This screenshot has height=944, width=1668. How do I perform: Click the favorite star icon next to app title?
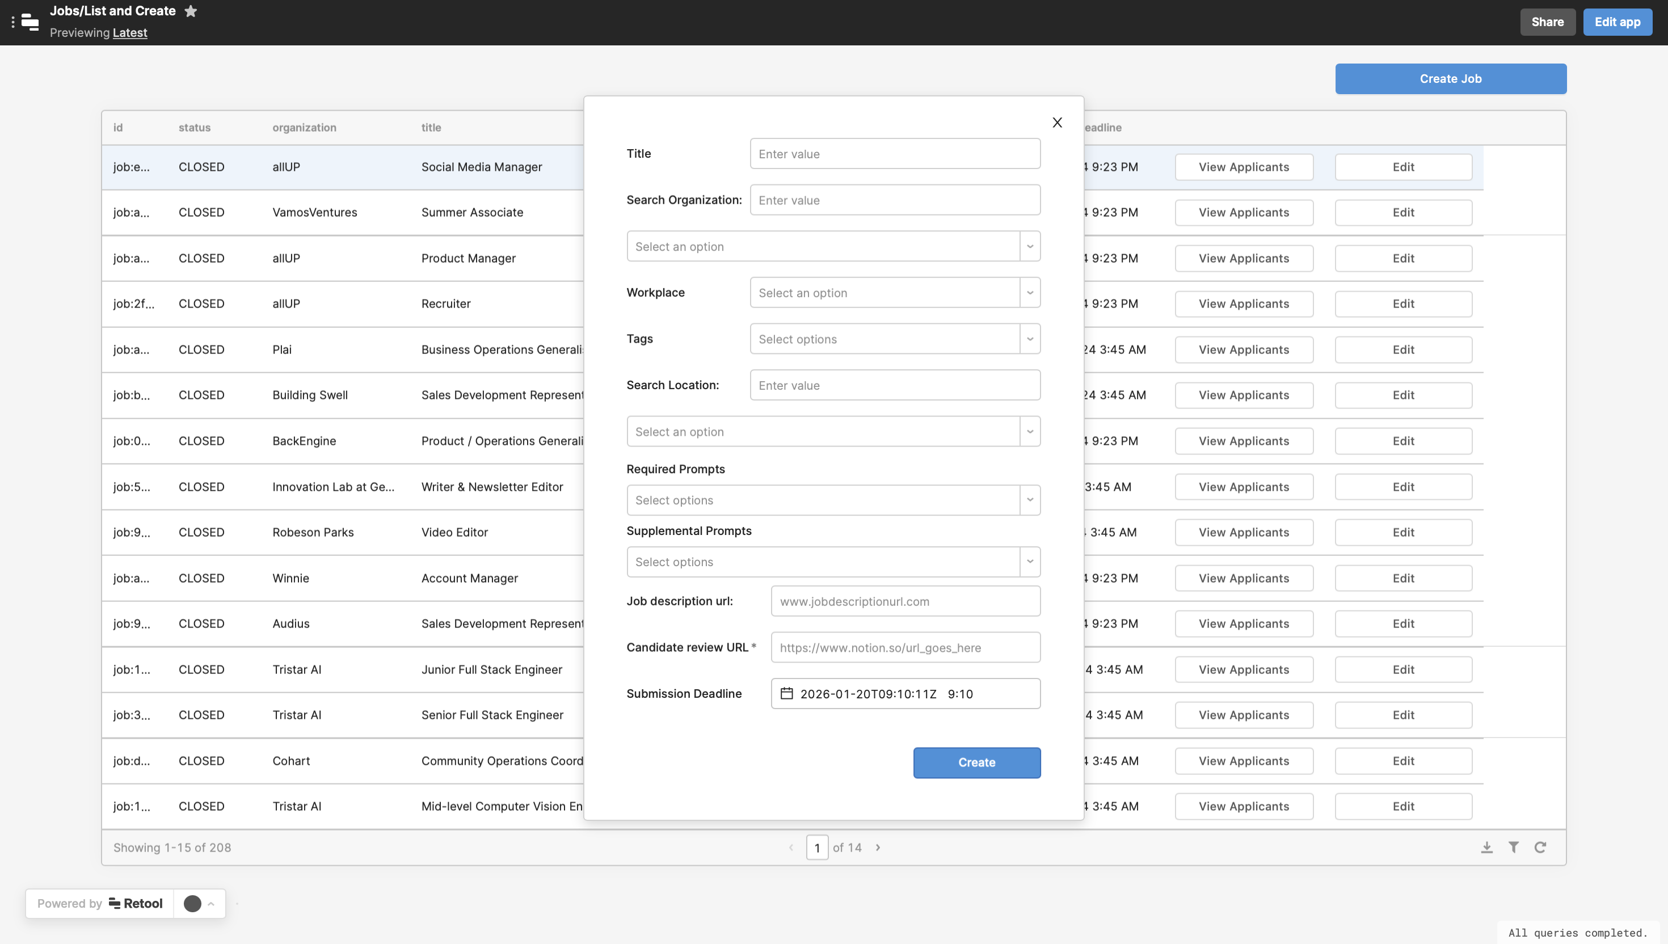[191, 11]
